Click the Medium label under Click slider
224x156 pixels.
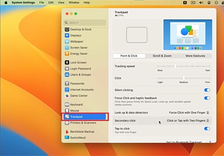tap(184, 82)
